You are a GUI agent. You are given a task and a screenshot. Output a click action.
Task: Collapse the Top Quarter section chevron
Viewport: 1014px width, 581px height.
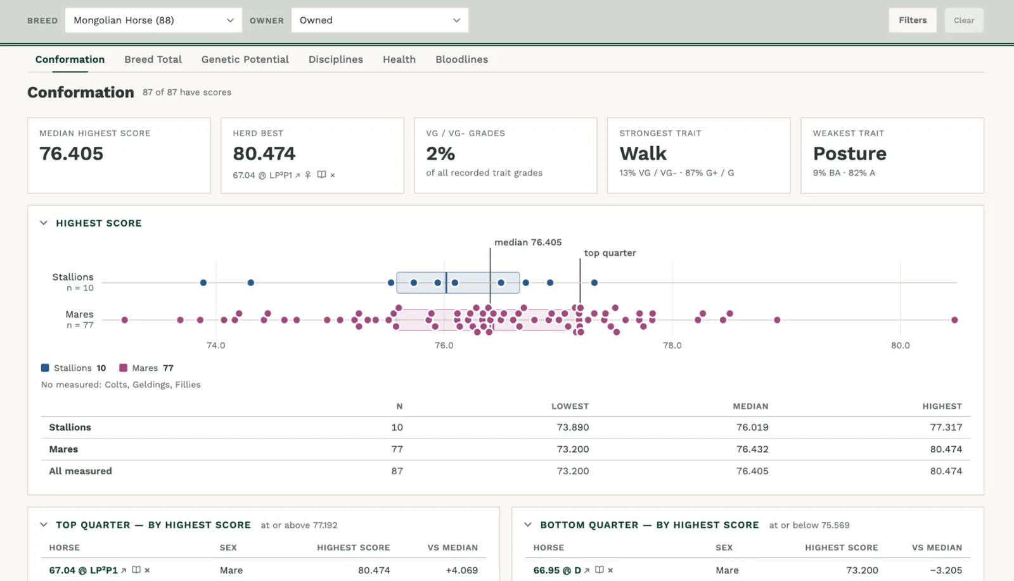click(x=44, y=525)
